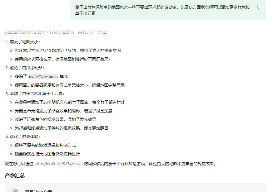Click the bullet 确保游戏在增大地图后仍然流畅运行
Viewport: 273px width, 192px height.
(47, 154)
